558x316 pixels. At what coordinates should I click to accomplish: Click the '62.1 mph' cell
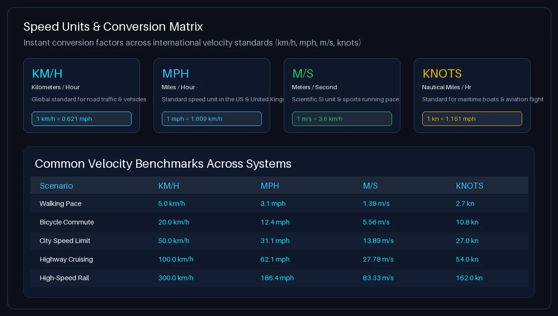pos(275,259)
